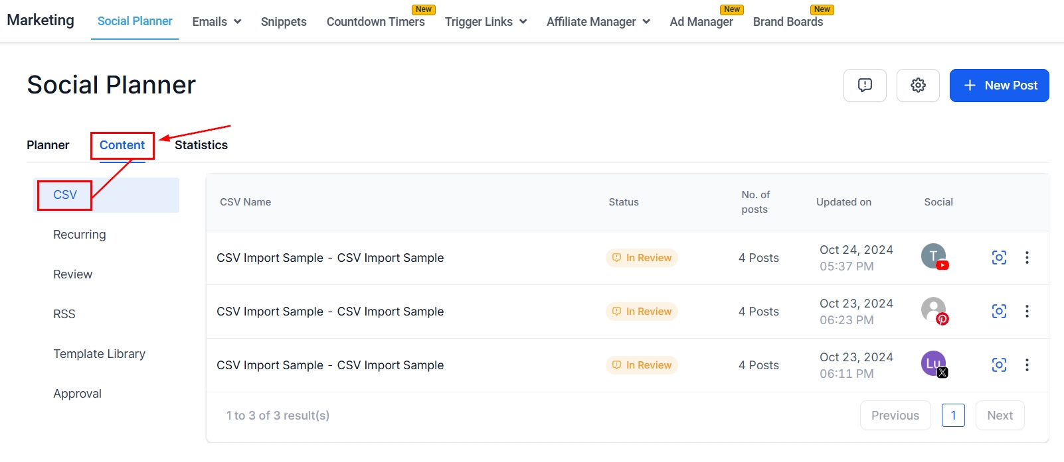Open Social Planner settings gear

click(x=918, y=86)
